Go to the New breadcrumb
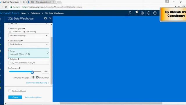 point(24,13)
